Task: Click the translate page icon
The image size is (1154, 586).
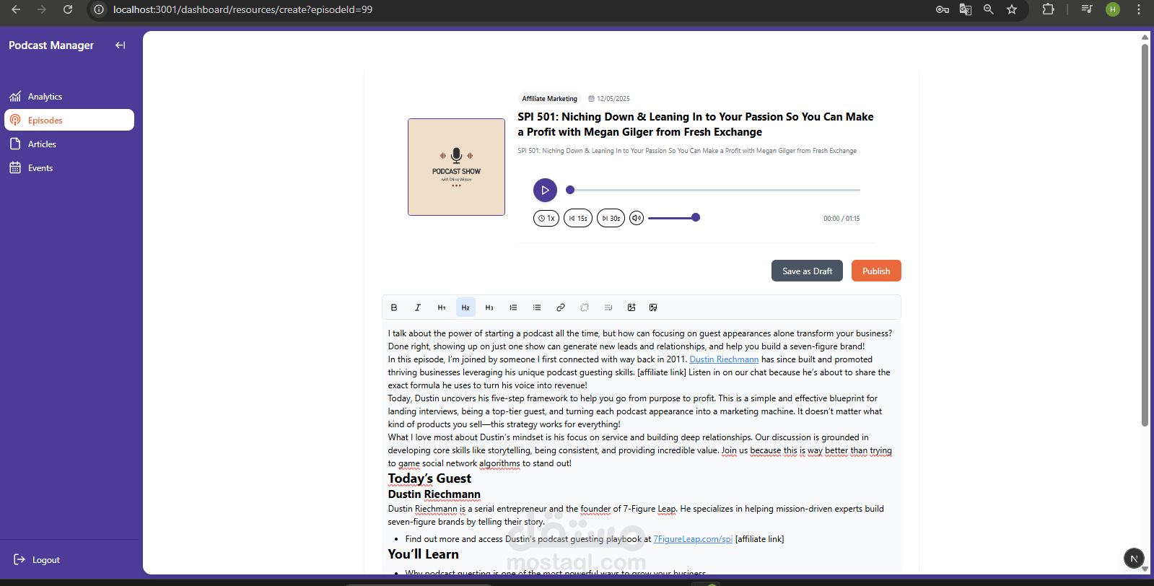Action: [x=966, y=9]
